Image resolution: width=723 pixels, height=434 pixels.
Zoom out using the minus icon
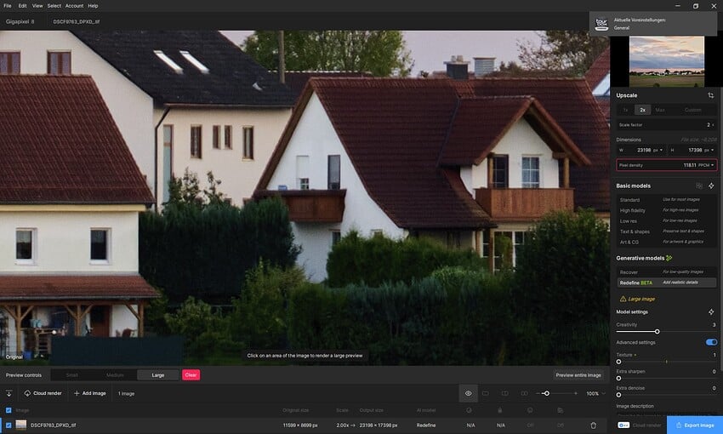pyautogui.click(x=538, y=393)
